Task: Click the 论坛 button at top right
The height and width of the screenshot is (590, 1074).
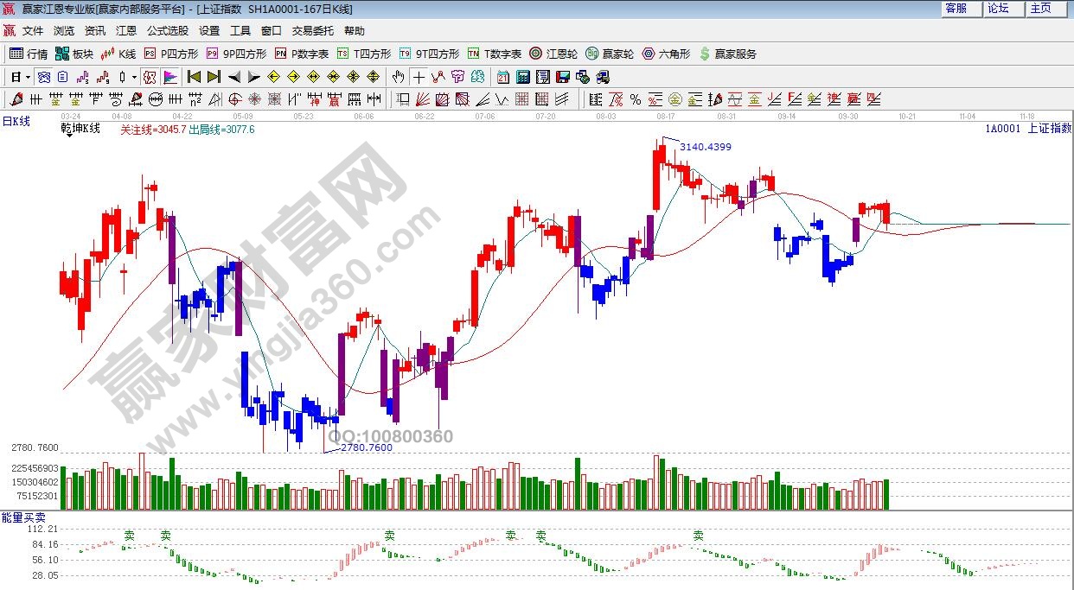Action: tap(999, 9)
